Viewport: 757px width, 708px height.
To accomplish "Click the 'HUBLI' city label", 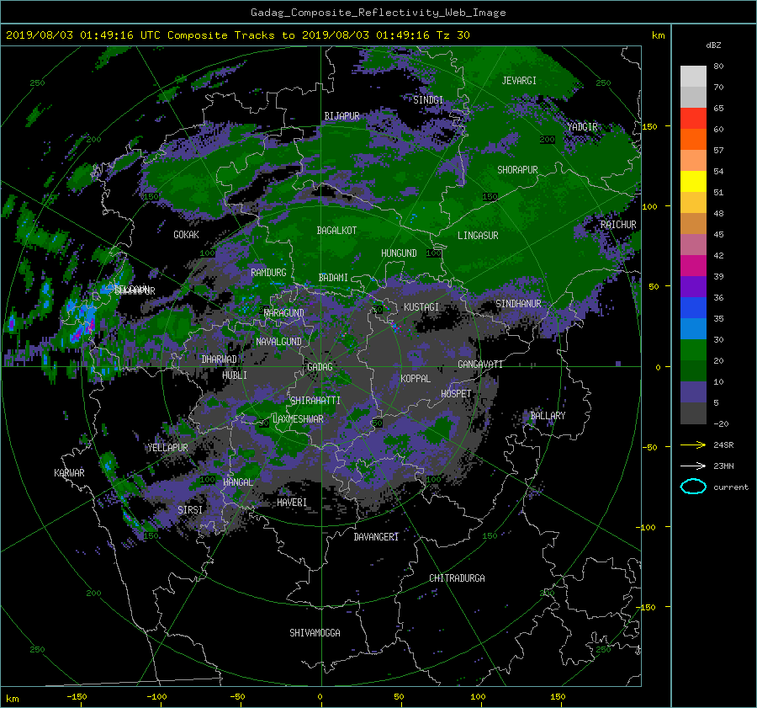I will tap(235, 375).
